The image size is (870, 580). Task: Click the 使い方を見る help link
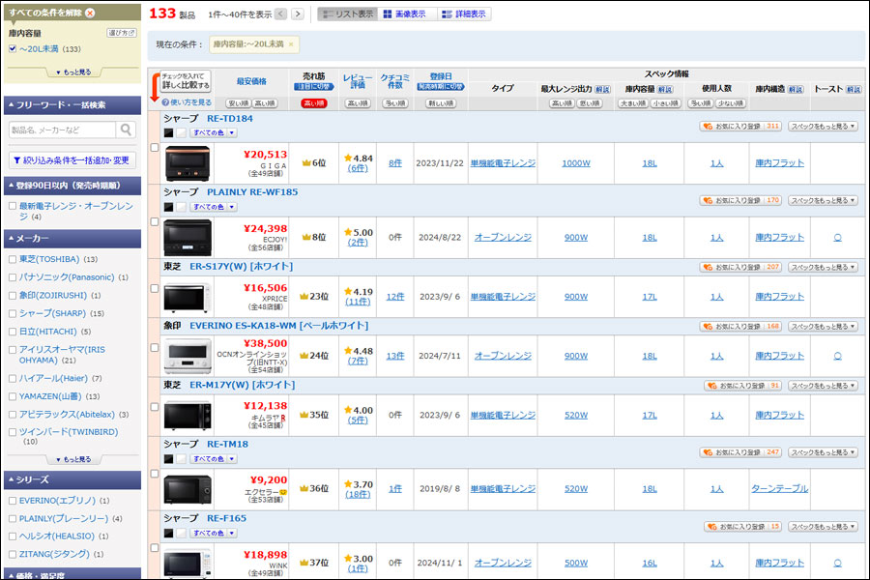click(187, 102)
